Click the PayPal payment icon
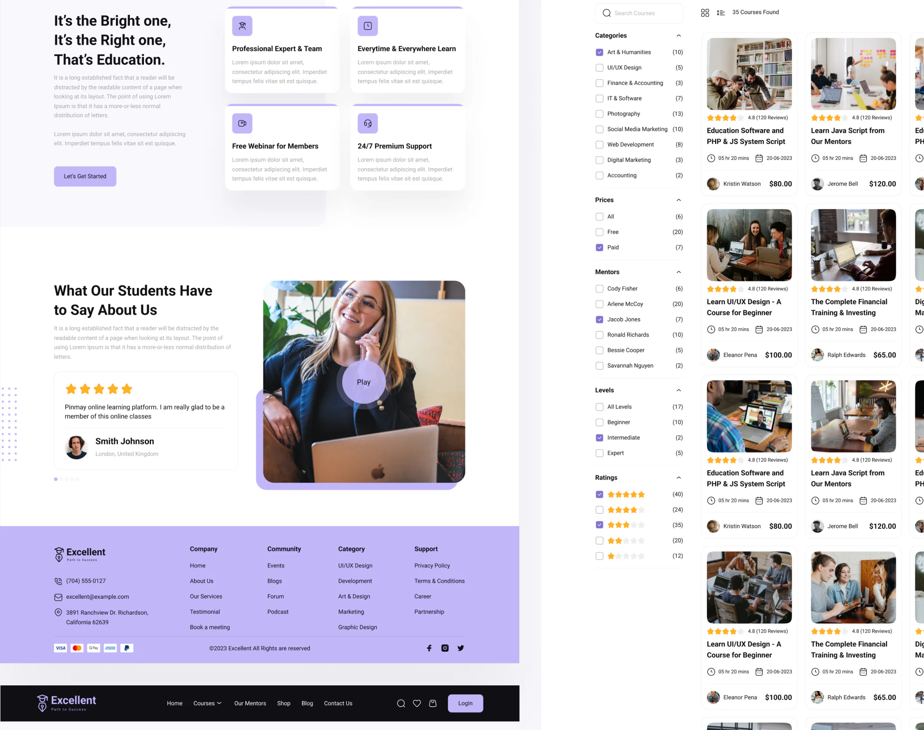This screenshot has height=730, width=924. [127, 648]
